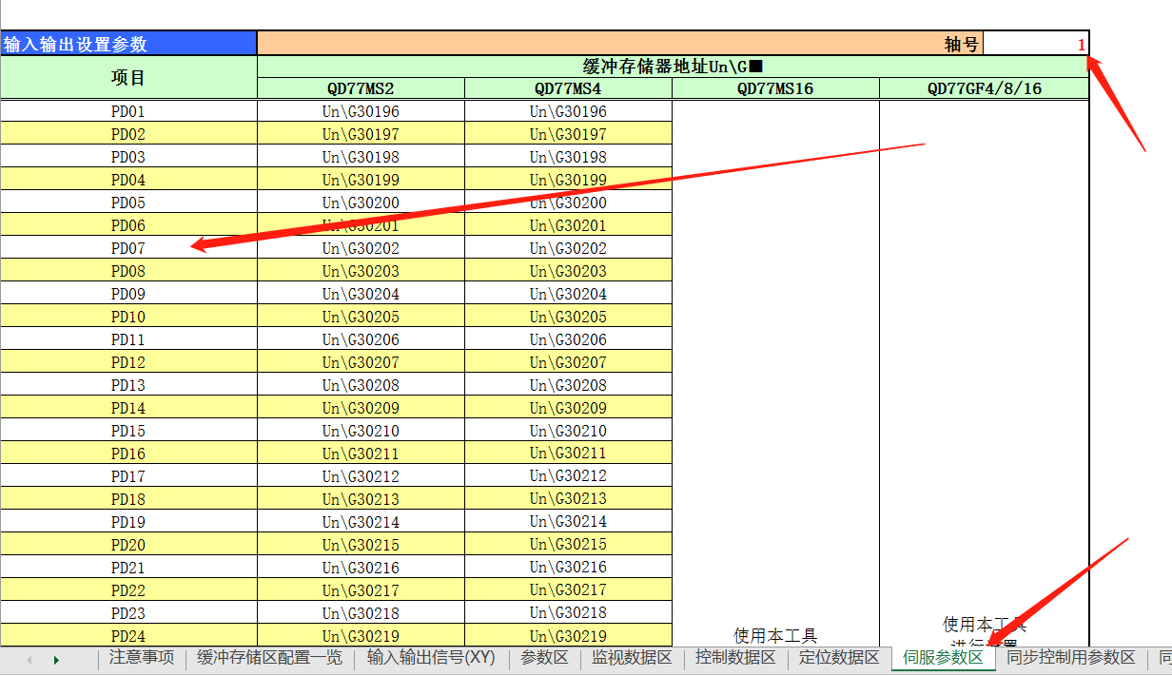Select the PD07 item cell
Screen dimensions: 1172x676
click(x=128, y=248)
